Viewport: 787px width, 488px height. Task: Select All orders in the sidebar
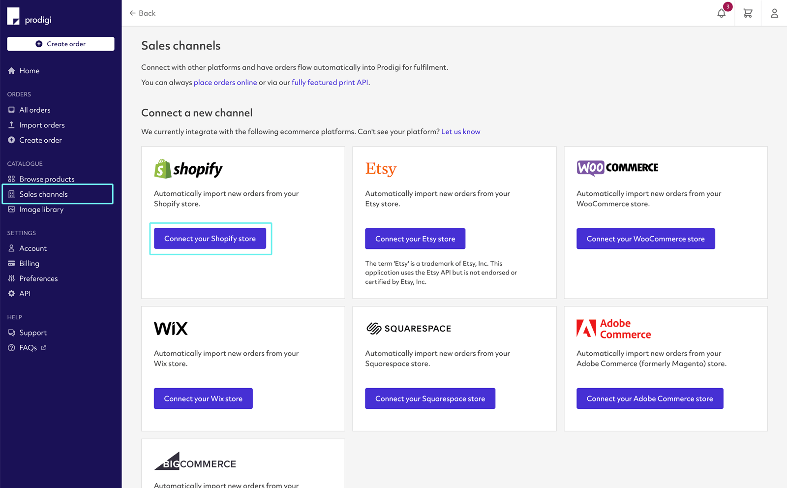coord(34,110)
